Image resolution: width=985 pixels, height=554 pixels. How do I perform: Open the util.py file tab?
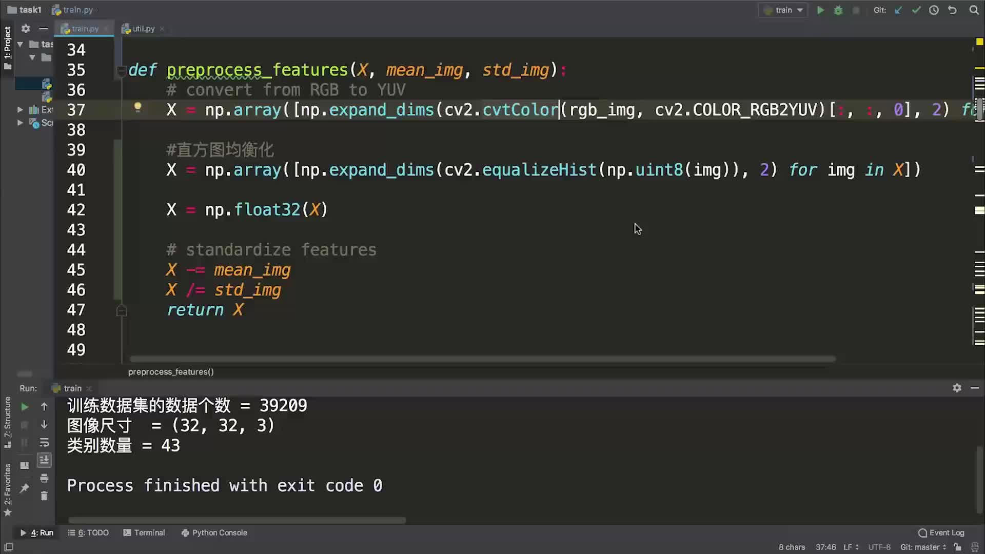tap(143, 28)
